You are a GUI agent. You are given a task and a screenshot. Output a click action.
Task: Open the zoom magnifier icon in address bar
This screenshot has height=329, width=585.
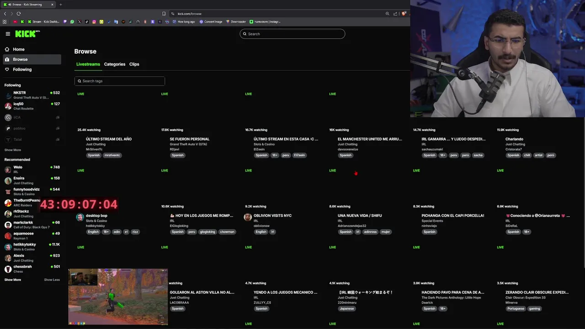pos(388,14)
